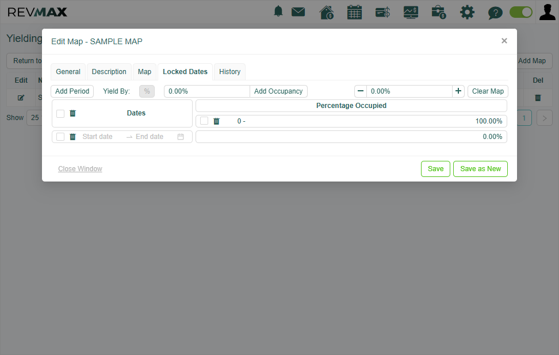Open the notifications bell icon
Image resolution: width=559 pixels, height=355 pixels.
[278, 11]
